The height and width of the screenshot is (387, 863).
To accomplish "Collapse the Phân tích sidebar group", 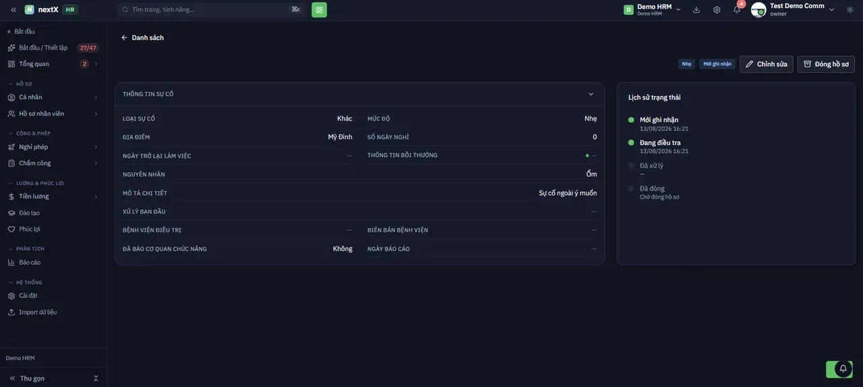I will click(26, 249).
